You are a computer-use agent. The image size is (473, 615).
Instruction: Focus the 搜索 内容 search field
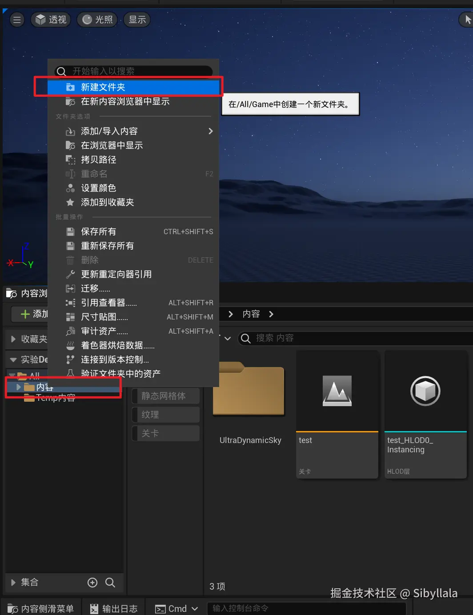coord(356,338)
